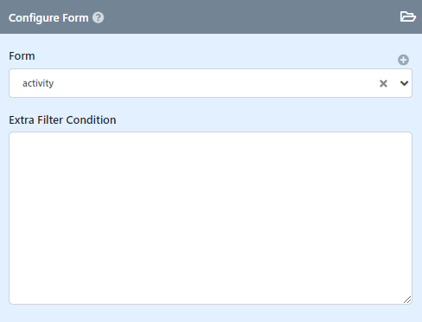
Task: Select the activity value text
Action: [38, 83]
